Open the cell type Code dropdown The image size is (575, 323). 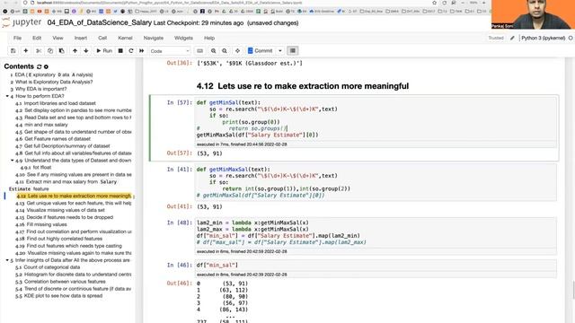(x=170, y=51)
